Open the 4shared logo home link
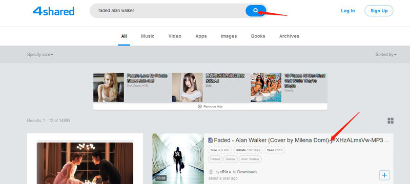 [54, 11]
